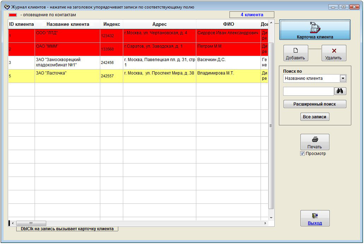Image resolution: width=364 pixels, height=244 pixels.
Task: Click Добавить to add a client
Action: pos(296,53)
